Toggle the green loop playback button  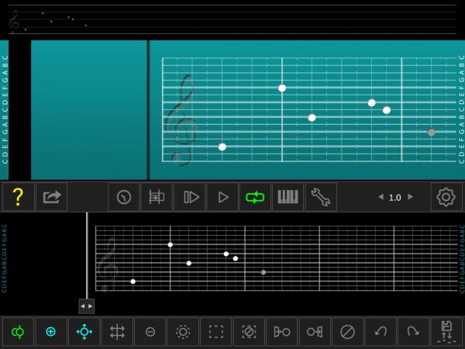click(x=255, y=197)
